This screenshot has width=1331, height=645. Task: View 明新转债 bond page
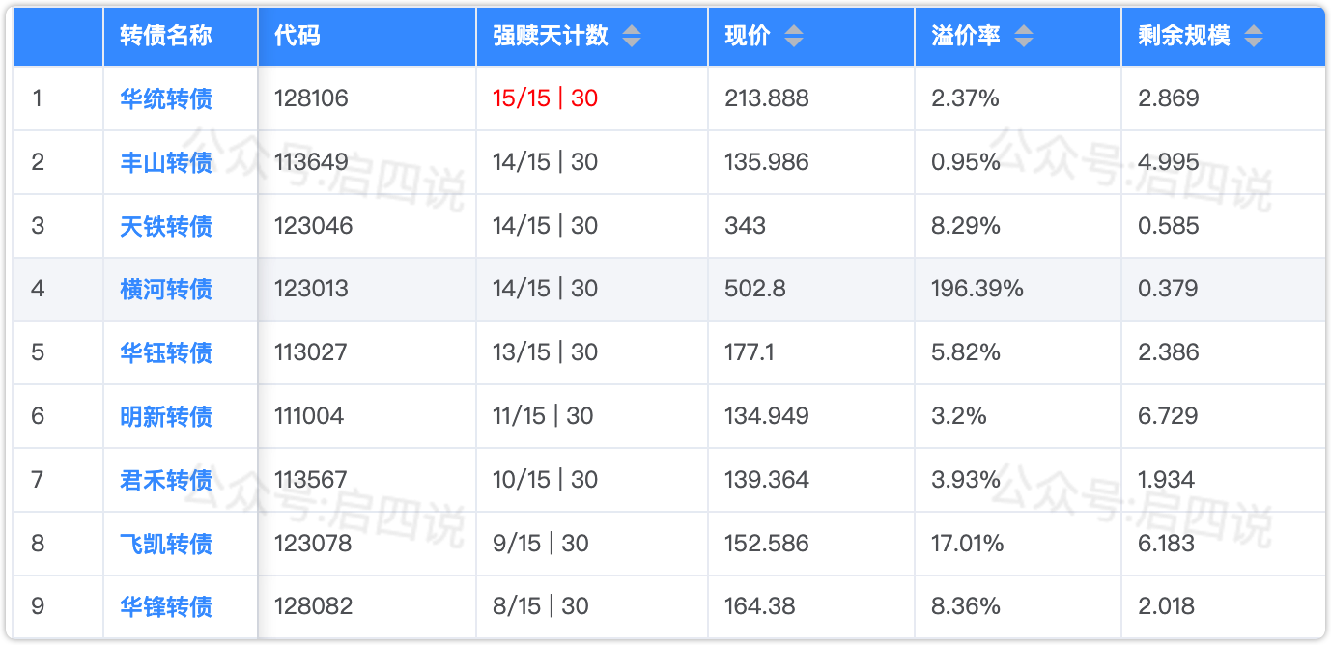(x=166, y=416)
